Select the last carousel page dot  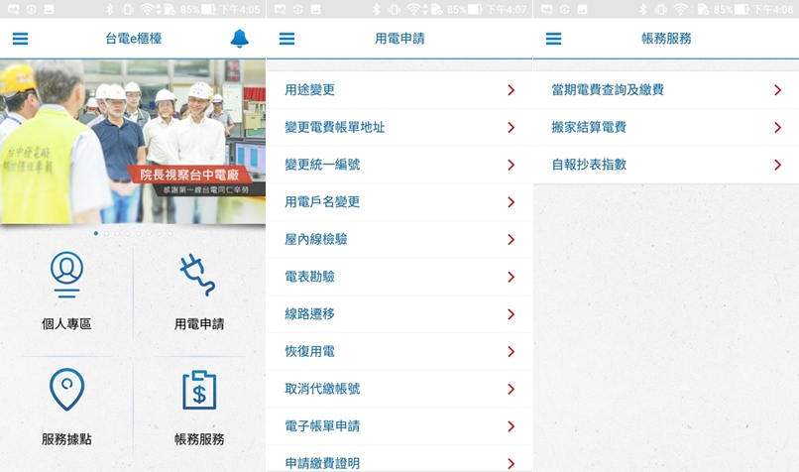(171, 233)
